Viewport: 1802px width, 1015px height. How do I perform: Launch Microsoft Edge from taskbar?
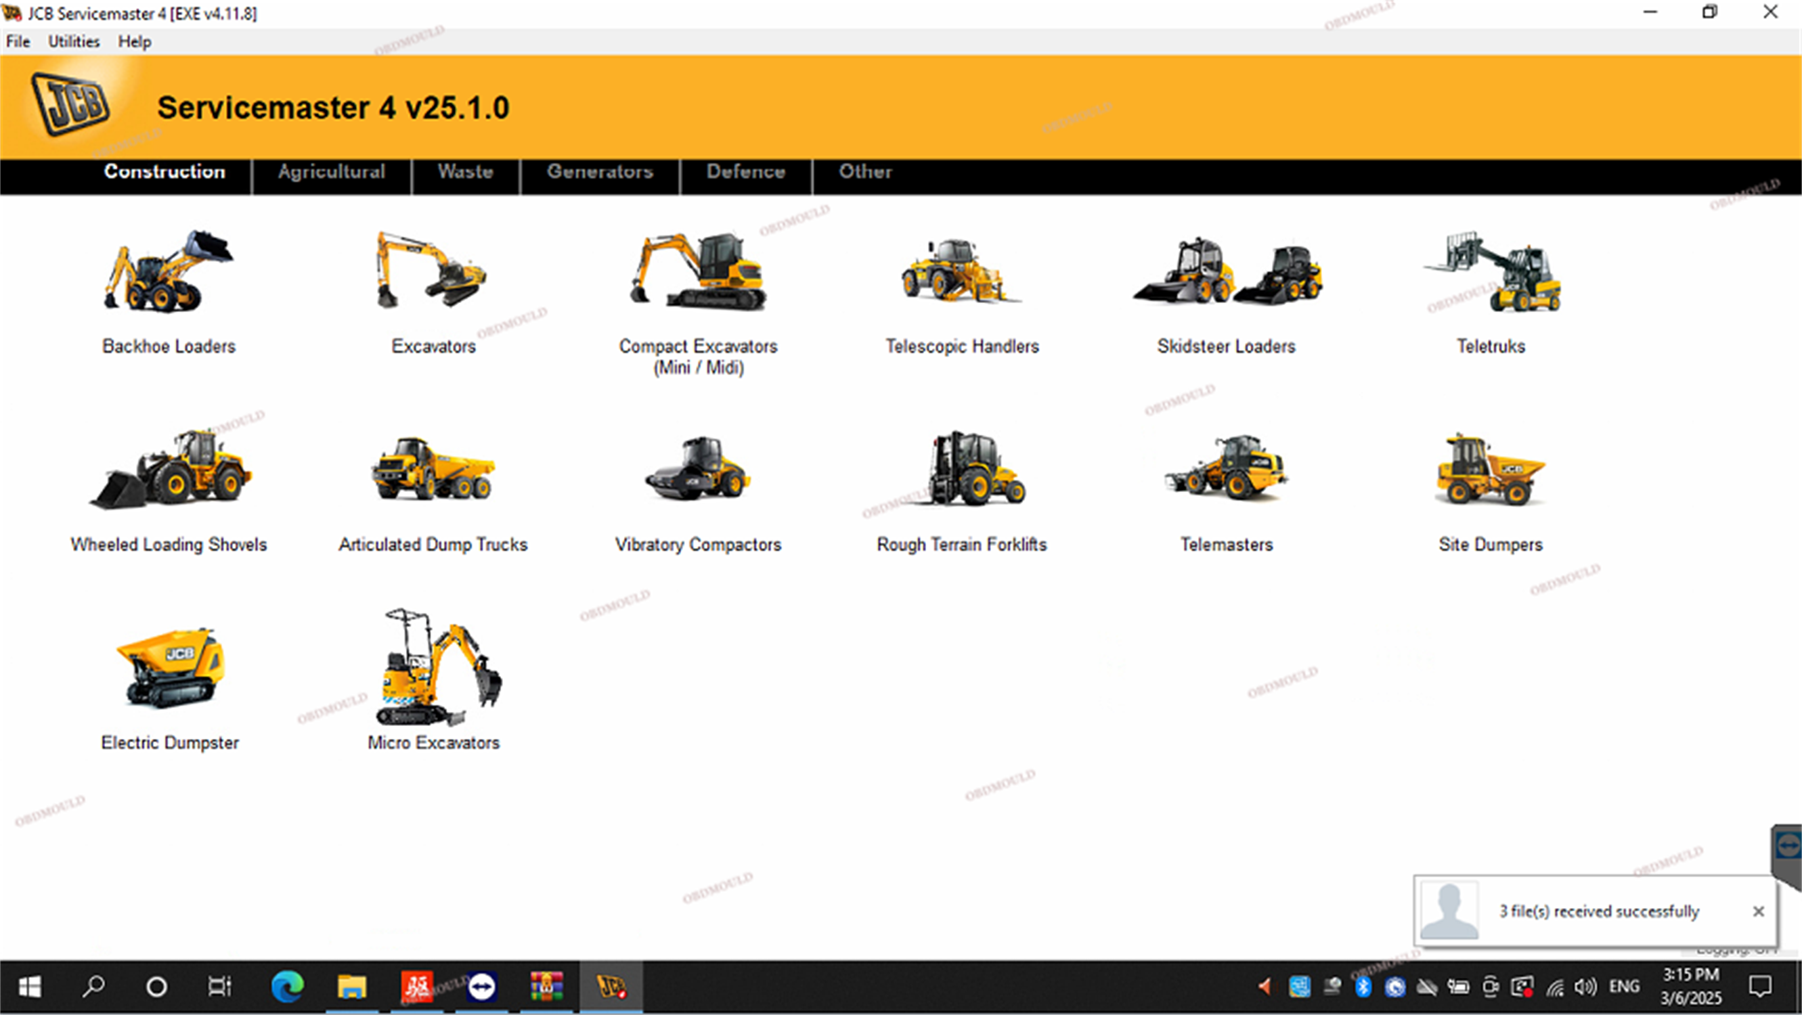coord(288,987)
